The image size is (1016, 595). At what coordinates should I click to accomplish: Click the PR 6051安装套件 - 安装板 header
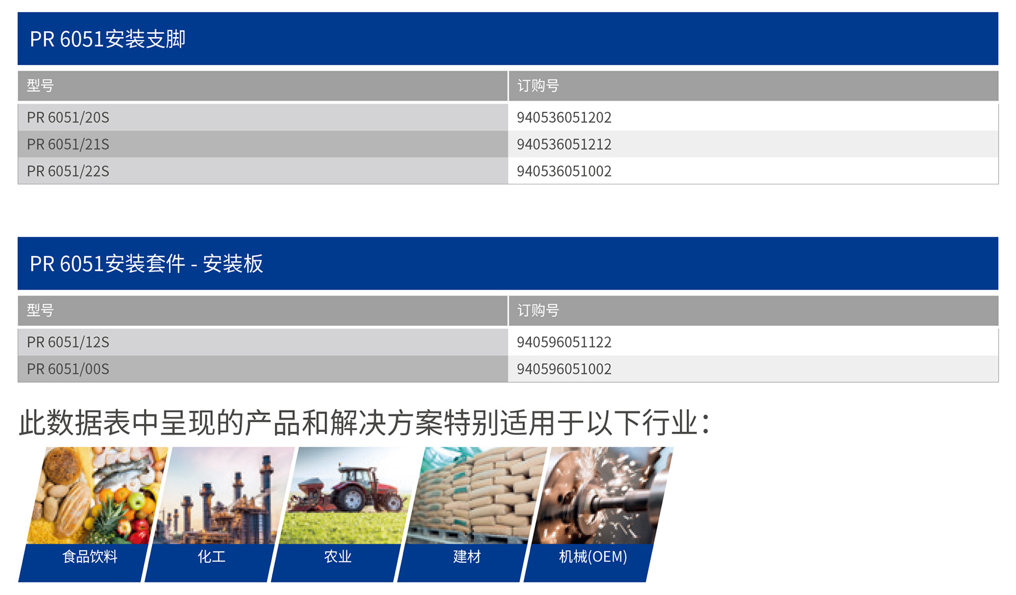pos(146,264)
